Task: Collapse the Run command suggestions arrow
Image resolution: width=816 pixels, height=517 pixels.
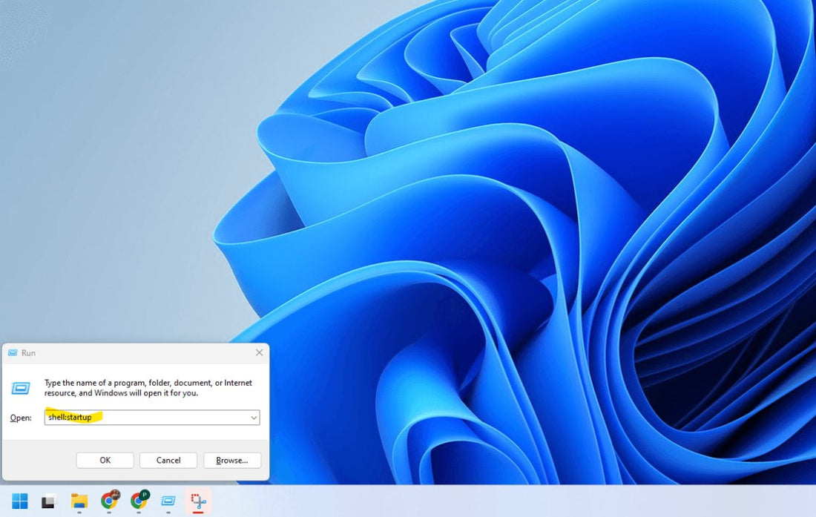Action: [254, 417]
